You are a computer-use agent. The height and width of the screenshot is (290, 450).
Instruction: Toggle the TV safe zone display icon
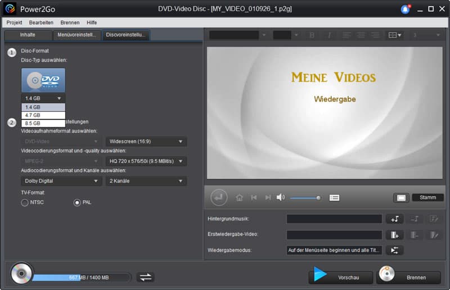[401, 198]
